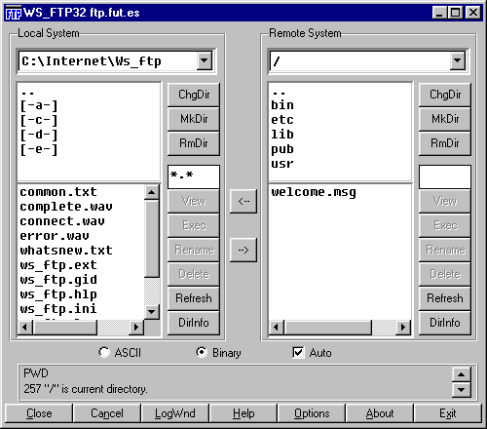Click the local Exec button
Screen dimensions: 487x429
click(x=194, y=225)
